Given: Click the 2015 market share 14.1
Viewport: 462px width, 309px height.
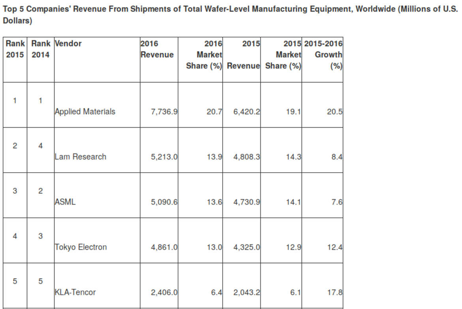Looking at the screenshot, I should [x=293, y=202].
